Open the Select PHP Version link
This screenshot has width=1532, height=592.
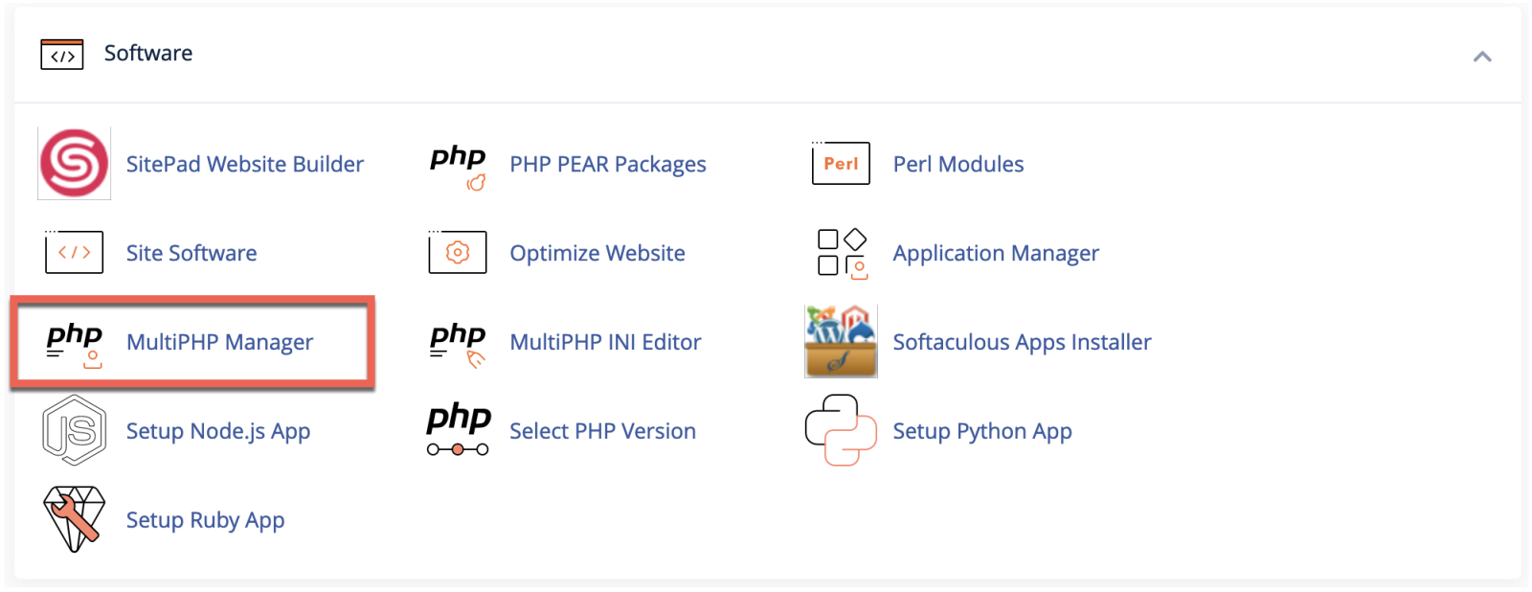pyautogui.click(x=602, y=431)
